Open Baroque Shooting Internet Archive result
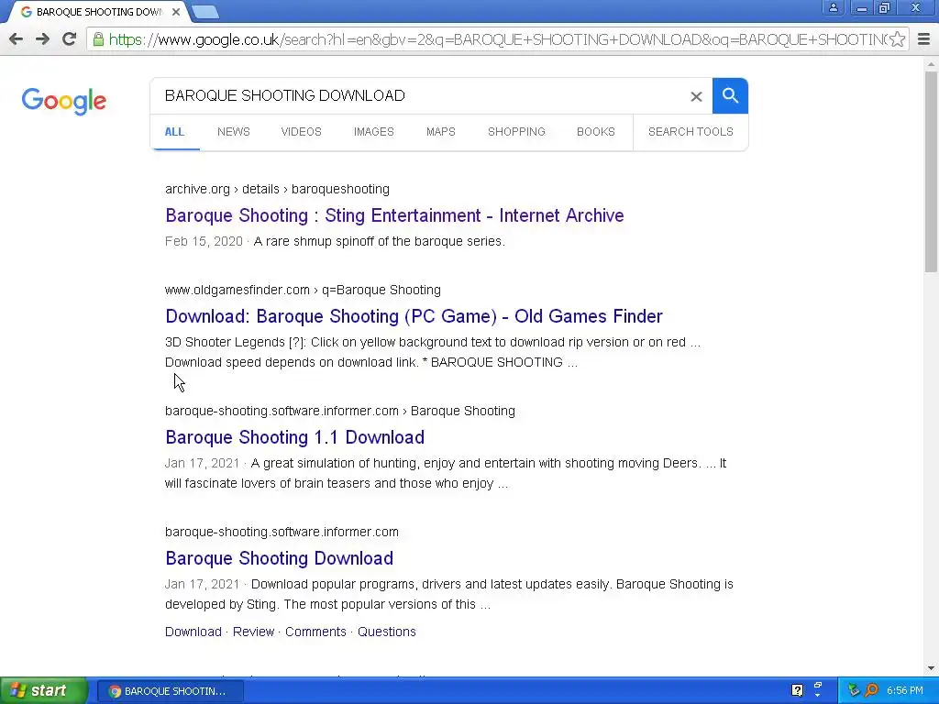This screenshot has width=939, height=704. (394, 215)
